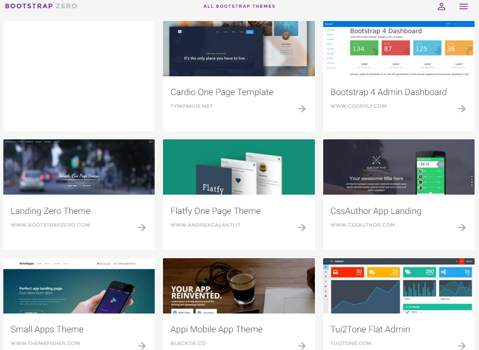
Task: Open the hamburger menu icon
Action: 464,7
